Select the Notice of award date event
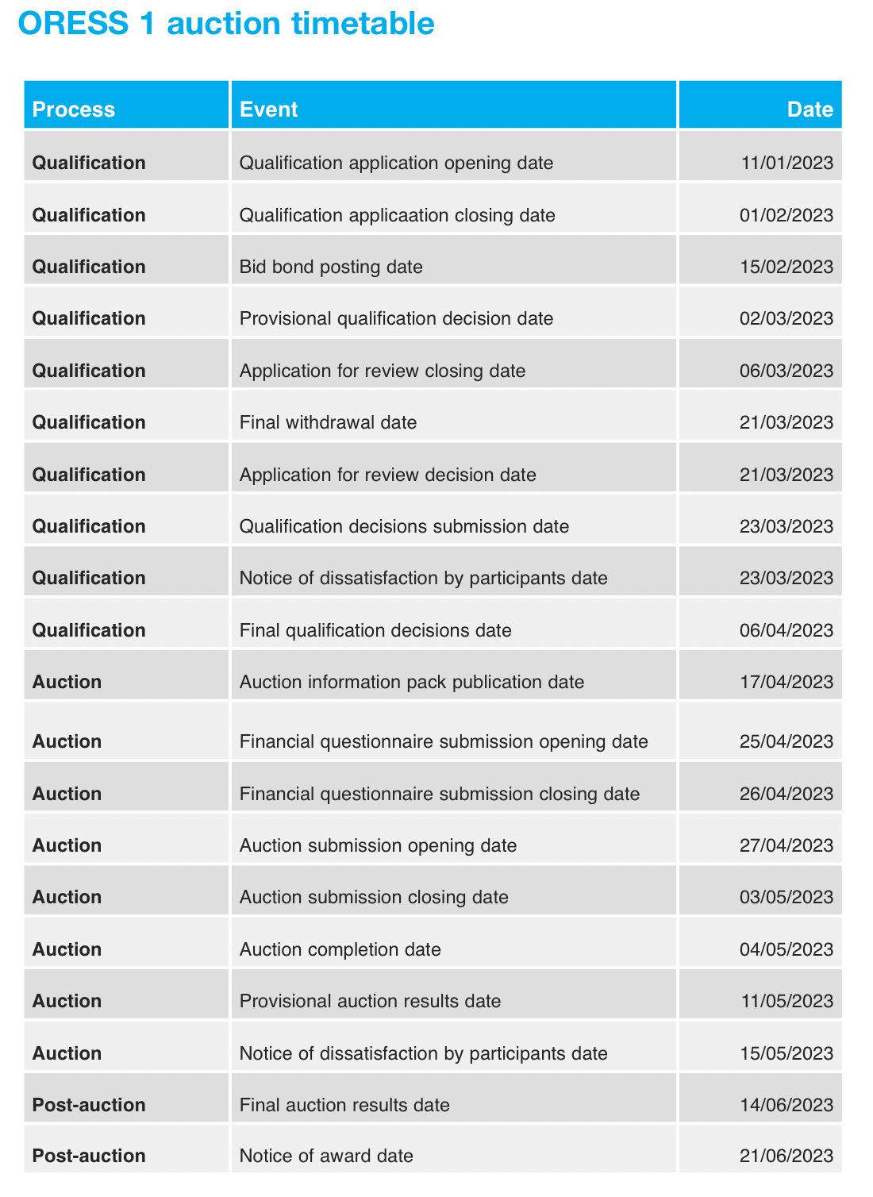Viewport: 873px width, 1197px height. pos(326,1156)
